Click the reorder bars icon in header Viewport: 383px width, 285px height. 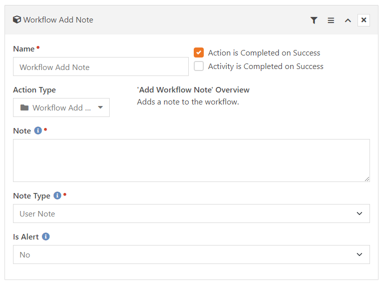[x=331, y=20]
